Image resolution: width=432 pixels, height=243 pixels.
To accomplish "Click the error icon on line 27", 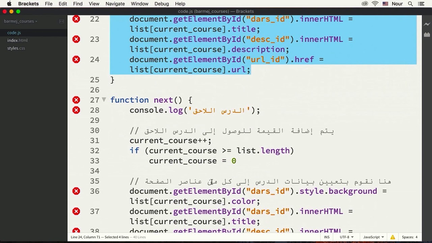I will click(x=76, y=100).
